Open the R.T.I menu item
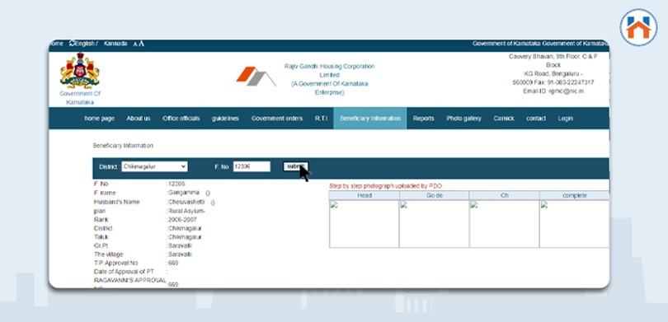The width and height of the screenshot is (668, 322). [x=322, y=119]
